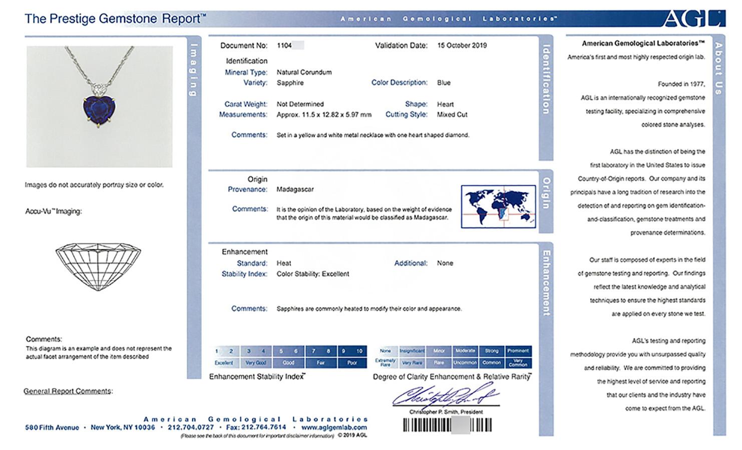Click the Enhancement Stability Index caption
Image resolution: width=742 pixels, height=450 pixels.
click(x=258, y=377)
